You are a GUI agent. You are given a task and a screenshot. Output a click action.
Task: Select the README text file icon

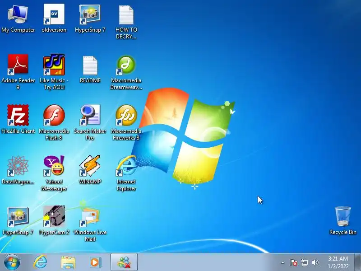click(x=90, y=69)
